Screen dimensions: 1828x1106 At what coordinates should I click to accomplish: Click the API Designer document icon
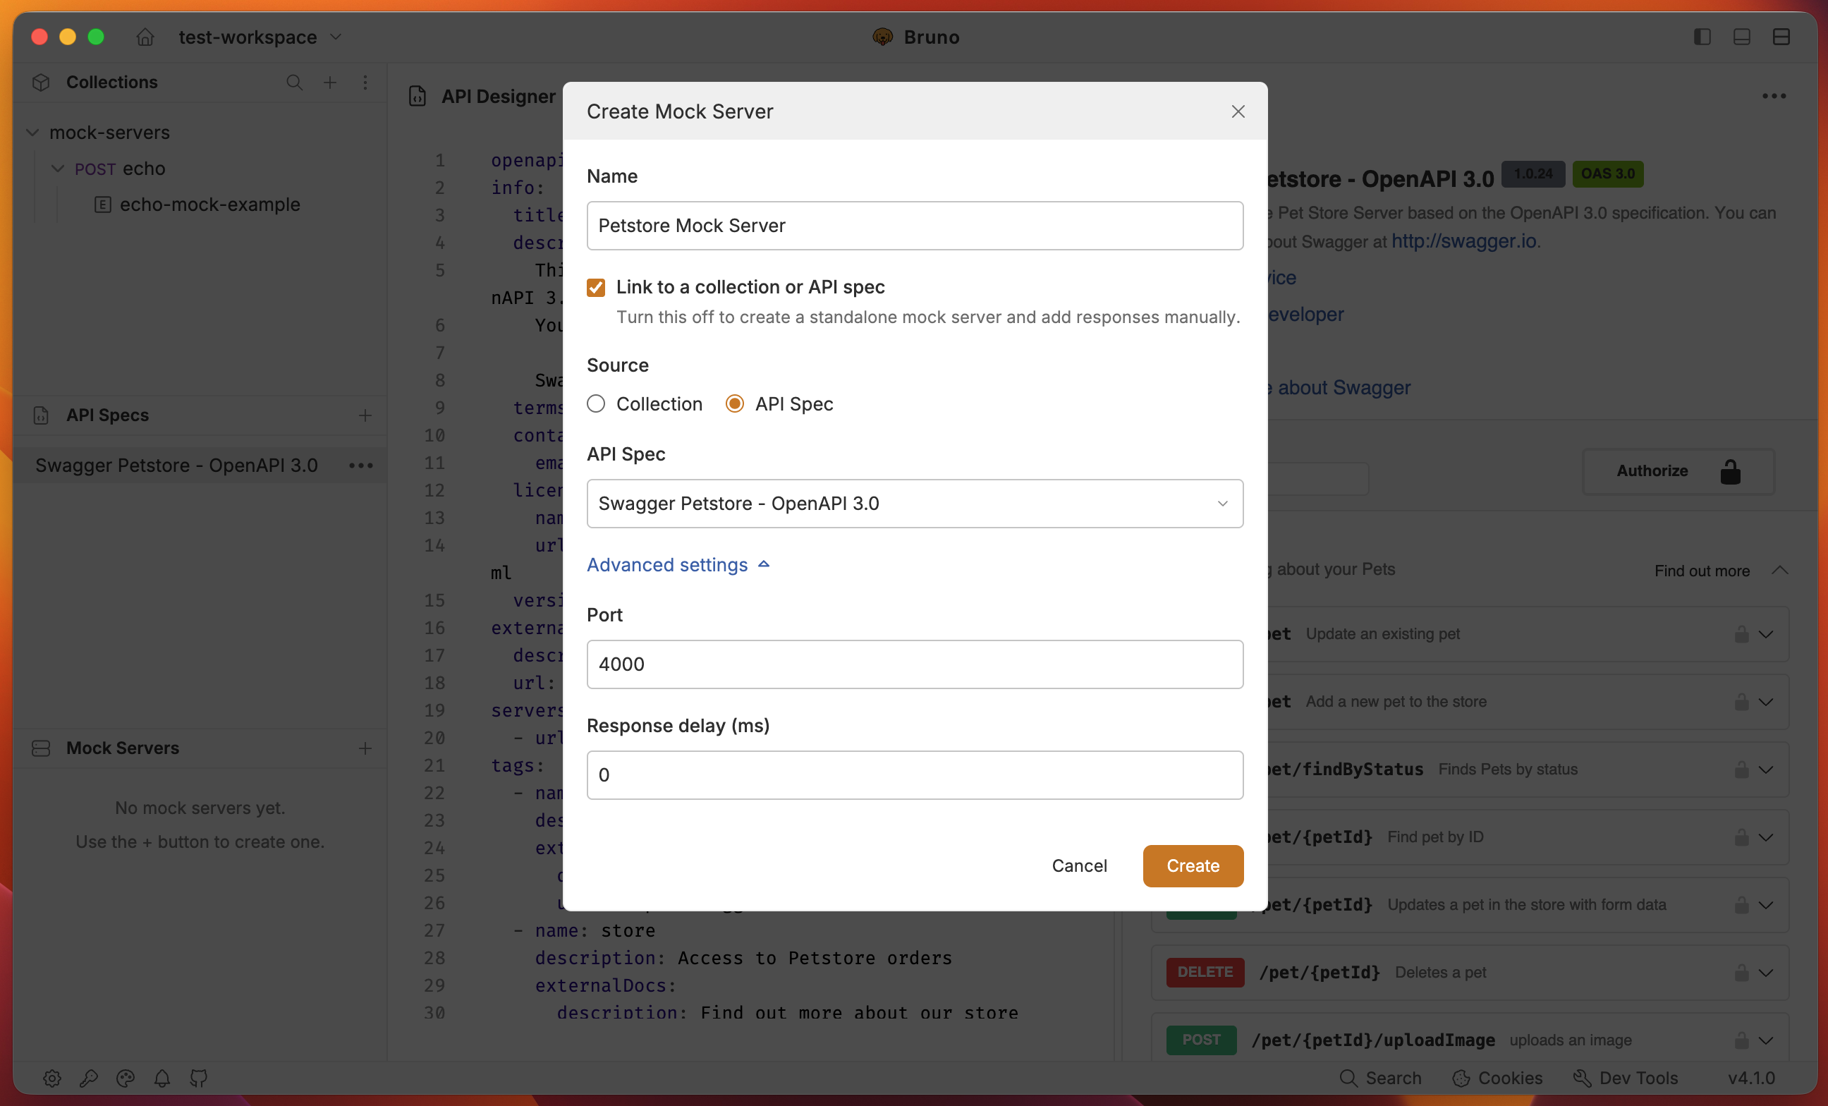pyautogui.click(x=418, y=97)
